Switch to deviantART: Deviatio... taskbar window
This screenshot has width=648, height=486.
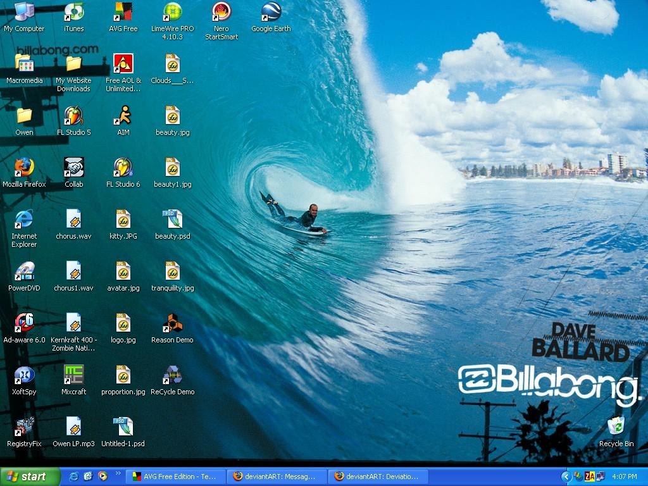(x=378, y=477)
